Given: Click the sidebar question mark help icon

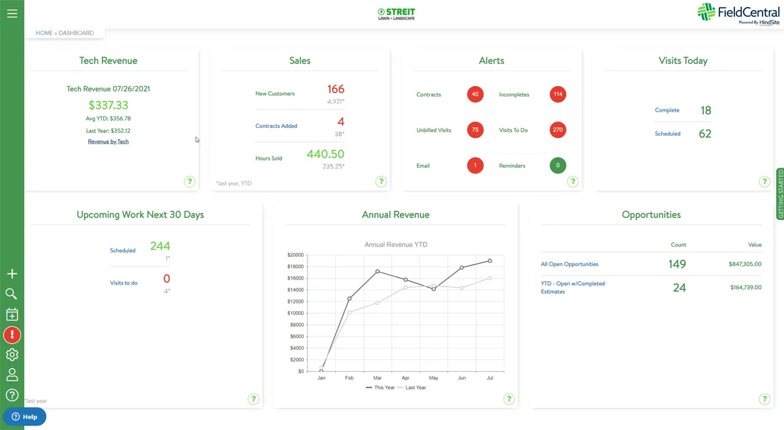Looking at the screenshot, I should pos(12,395).
